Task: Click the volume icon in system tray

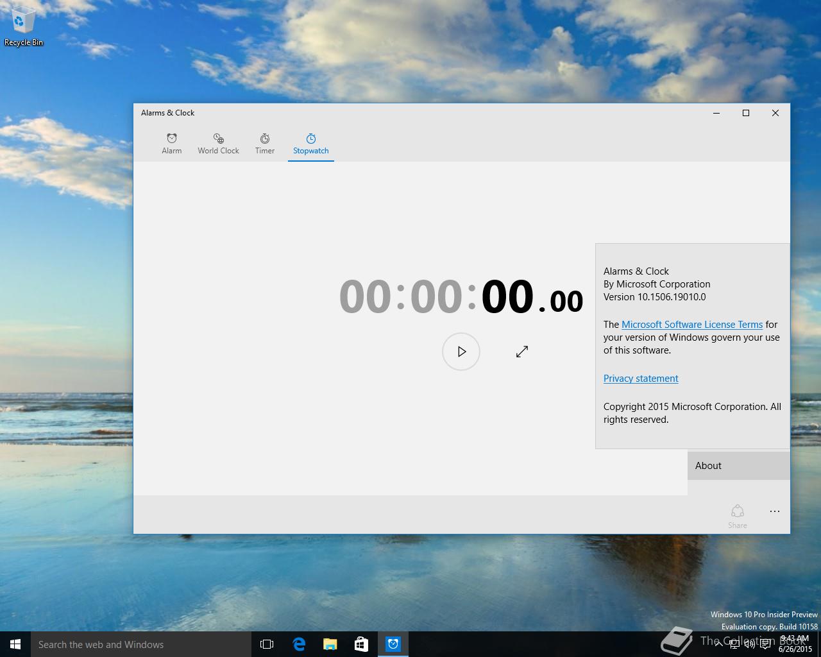Action: (x=750, y=644)
